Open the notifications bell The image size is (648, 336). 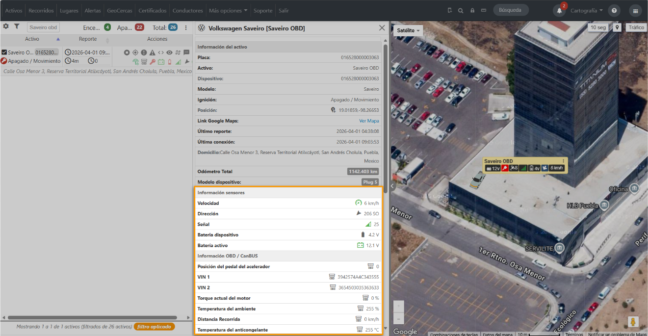(559, 10)
